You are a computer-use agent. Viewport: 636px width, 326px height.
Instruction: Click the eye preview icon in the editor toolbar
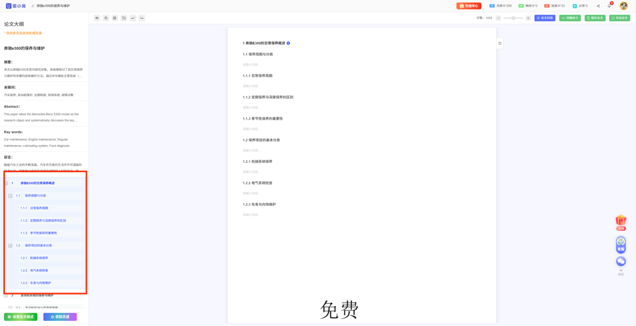[x=97, y=18]
